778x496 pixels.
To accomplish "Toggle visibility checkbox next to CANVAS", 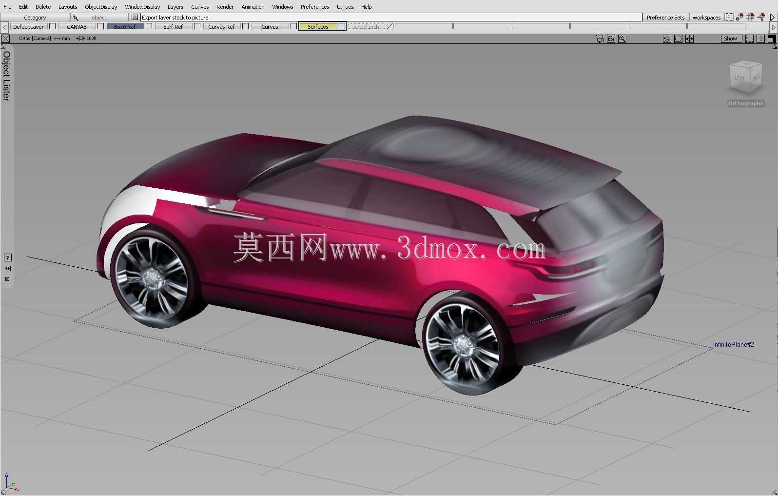I will 101,26.
